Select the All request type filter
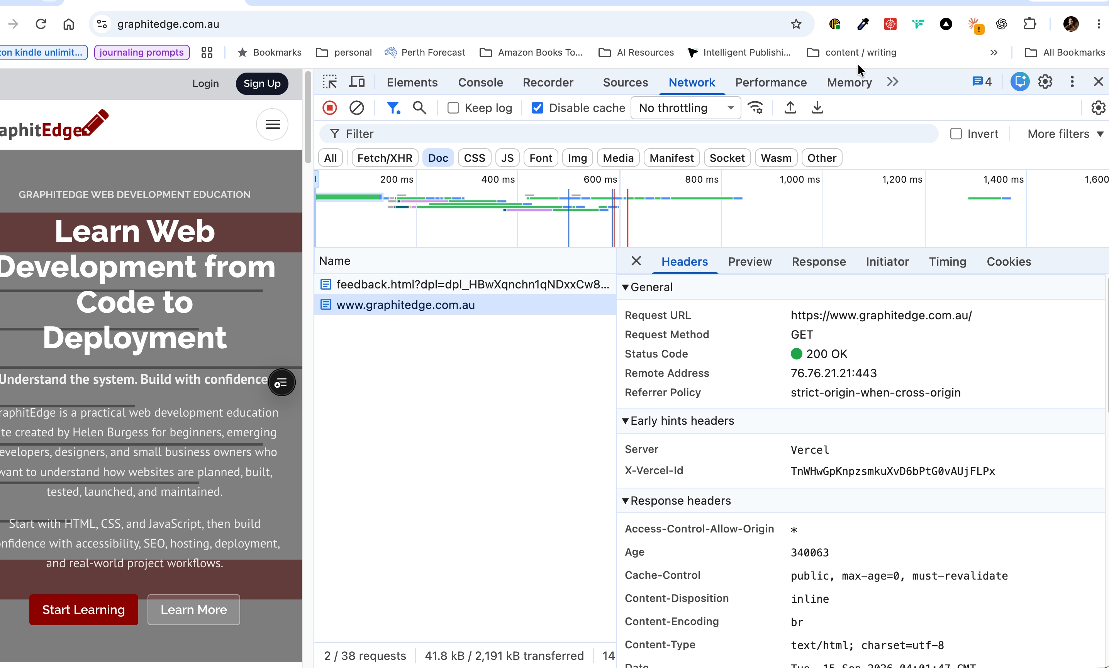1109x668 pixels. tap(331, 158)
